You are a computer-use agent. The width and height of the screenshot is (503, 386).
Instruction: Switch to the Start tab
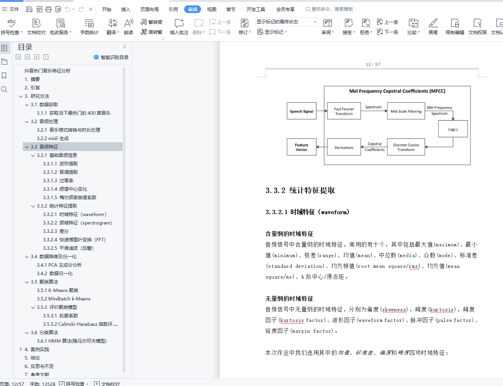pos(107,9)
